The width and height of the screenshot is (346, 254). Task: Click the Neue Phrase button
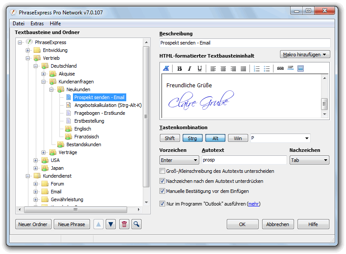pos(72,224)
